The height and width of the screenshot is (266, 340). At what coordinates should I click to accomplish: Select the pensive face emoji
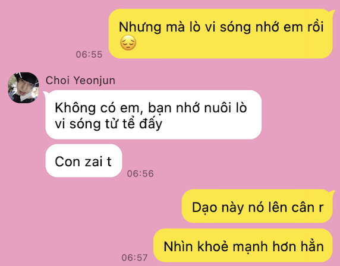tap(128, 43)
